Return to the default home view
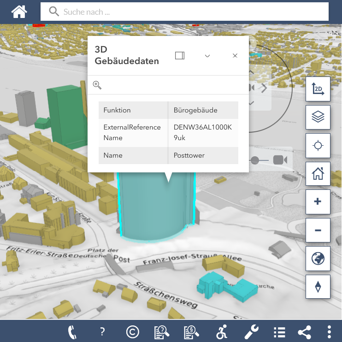 [318, 174]
